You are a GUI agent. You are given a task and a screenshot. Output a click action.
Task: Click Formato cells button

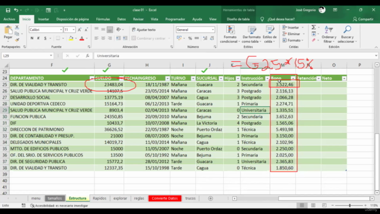click(x=292, y=40)
